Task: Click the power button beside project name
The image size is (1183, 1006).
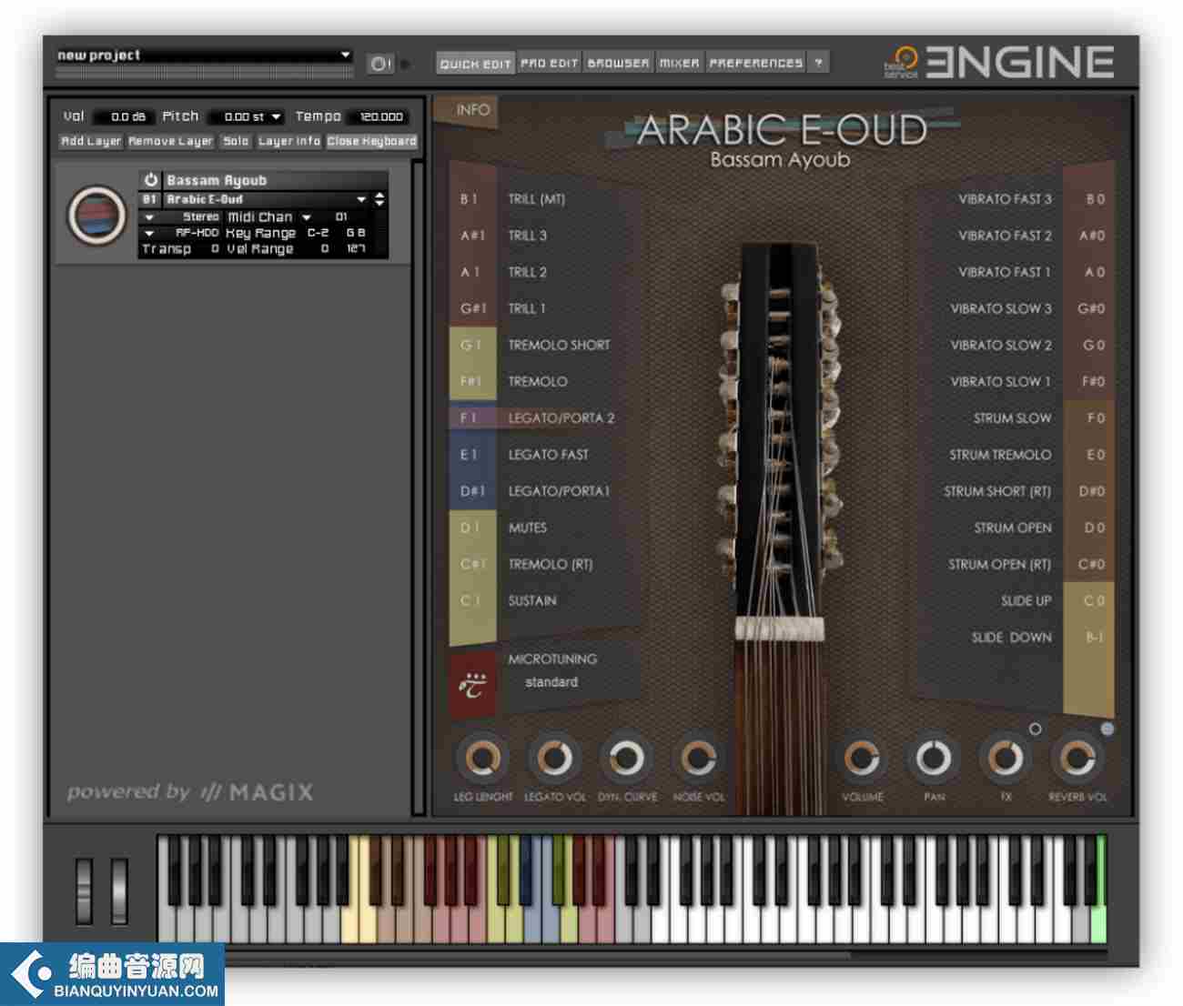Action: point(379,64)
